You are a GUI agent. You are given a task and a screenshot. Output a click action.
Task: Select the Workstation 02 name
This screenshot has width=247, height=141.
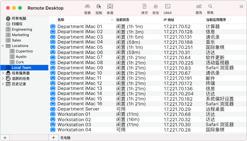(74, 119)
